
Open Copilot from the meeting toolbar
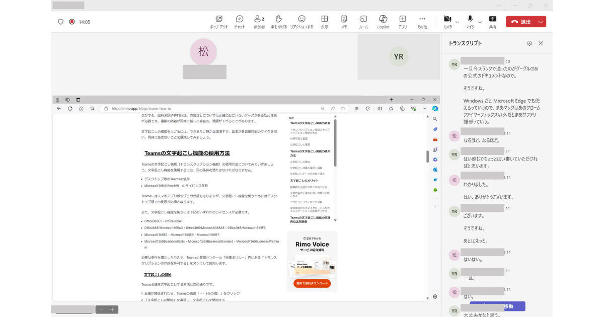(383, 21)
